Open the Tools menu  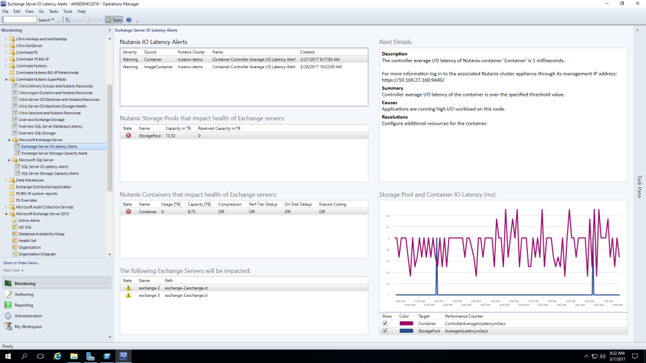click(68, 11)
